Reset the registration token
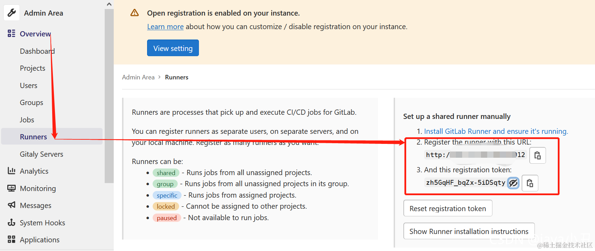This screenshot has width=595, height=251. tap(448, 208)
